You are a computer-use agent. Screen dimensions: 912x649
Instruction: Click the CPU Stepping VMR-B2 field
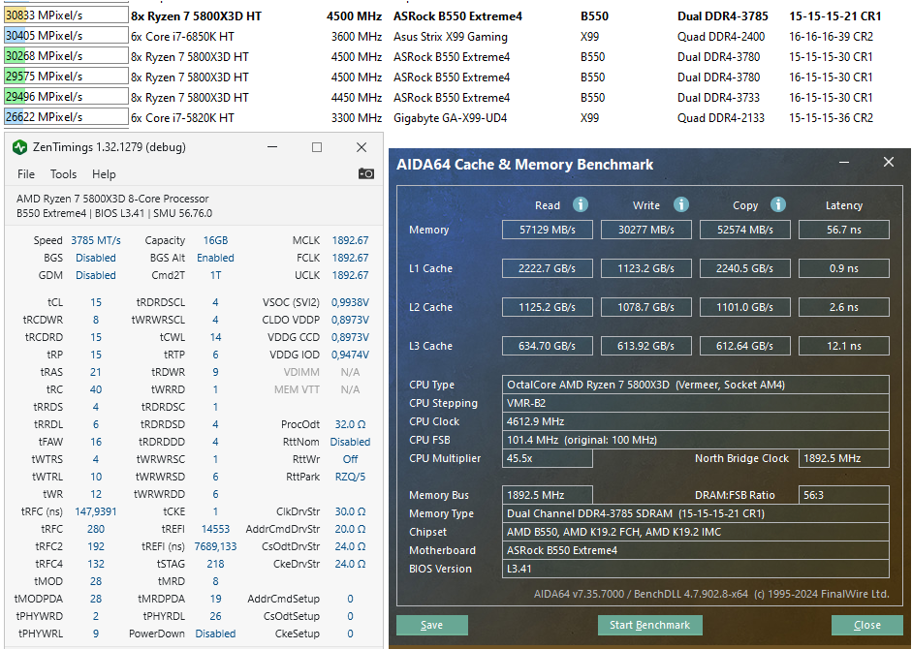click(696, 403)
